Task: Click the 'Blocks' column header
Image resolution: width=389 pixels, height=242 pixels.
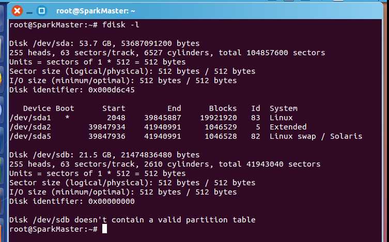Action: pos(223,108)
